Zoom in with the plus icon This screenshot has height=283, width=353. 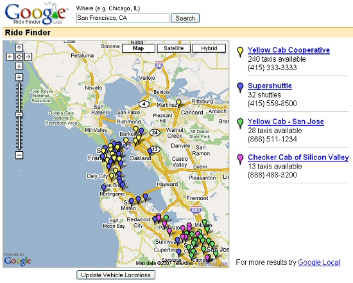pyautogui.click(x=19, y=77)
